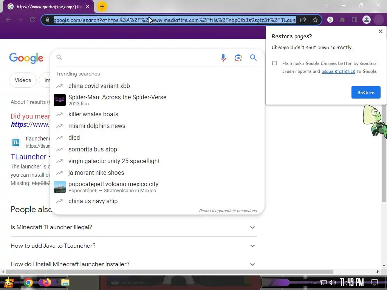The height and width of the screenshot is (290, 387).
Task: Enable sending crash reports checkbox
Action: (275, 63)
